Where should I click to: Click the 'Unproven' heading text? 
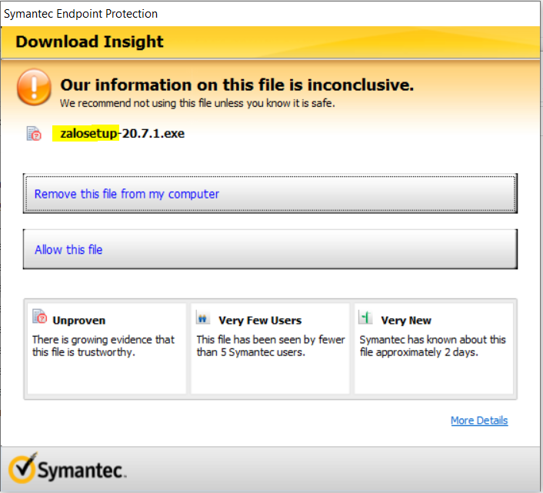(79, 320)
